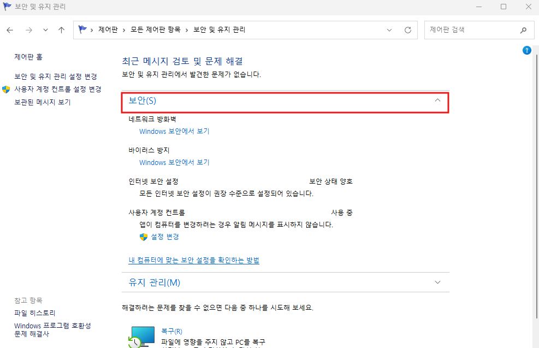The image size is (539, 348).
Task: Open 내 컴퓨터에 맞는 보안 설정을 확인하는 방법
Action: 191,260
